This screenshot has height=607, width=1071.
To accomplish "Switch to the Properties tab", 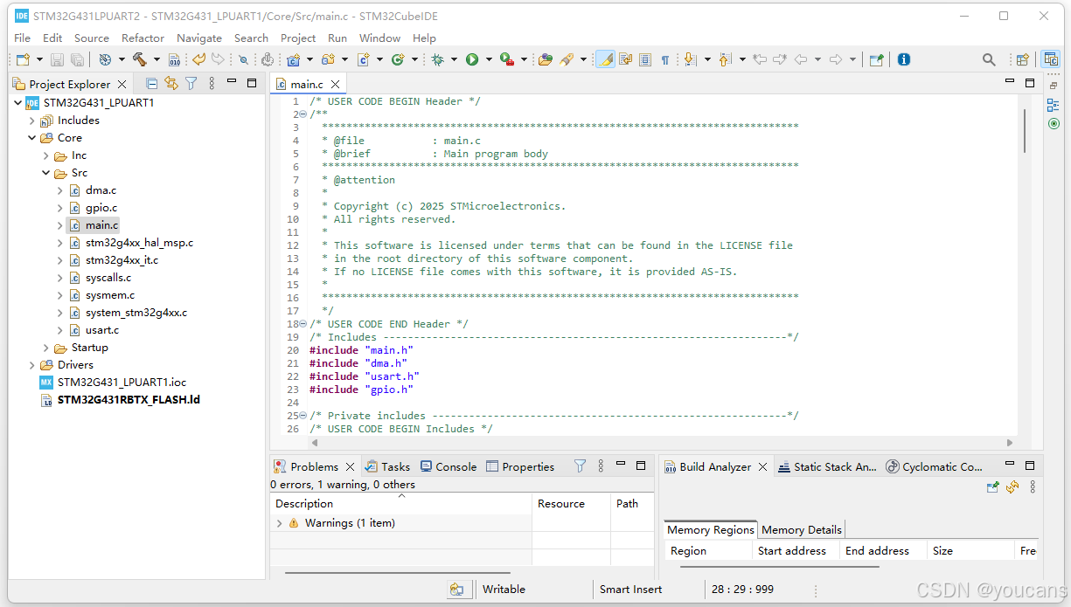I will pos(520,466).
